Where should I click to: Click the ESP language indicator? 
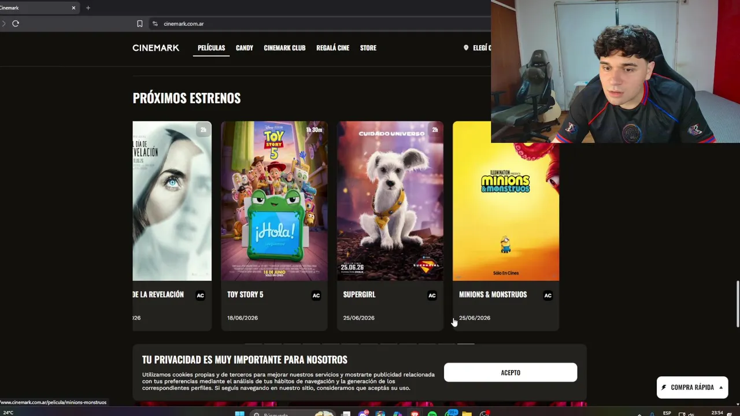(x=667, y=413)
